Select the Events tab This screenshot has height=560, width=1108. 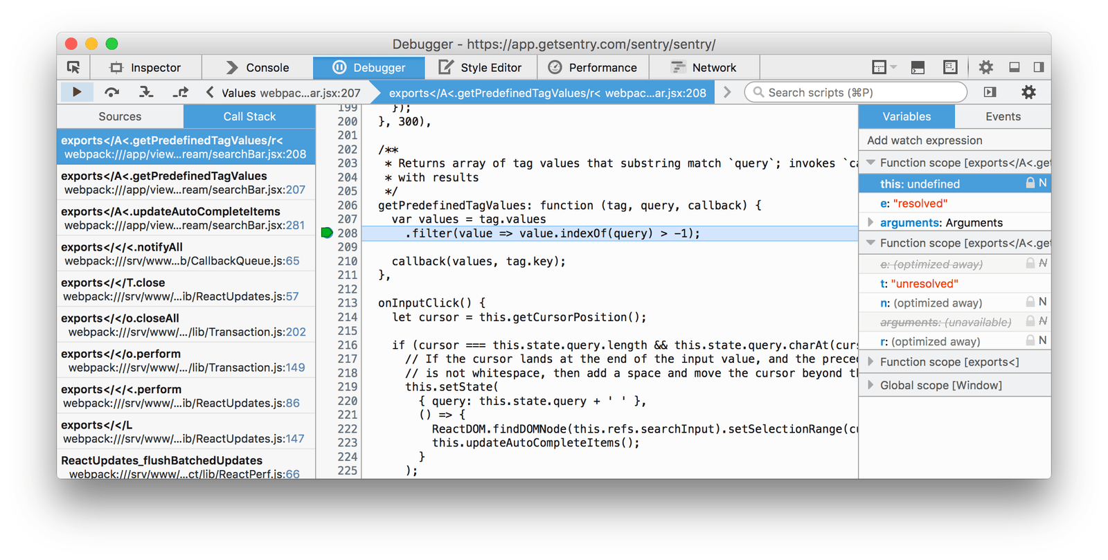pos(1003,116)
